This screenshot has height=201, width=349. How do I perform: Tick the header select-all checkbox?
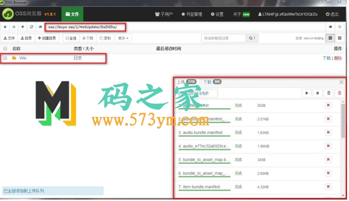tap(5, 48)
